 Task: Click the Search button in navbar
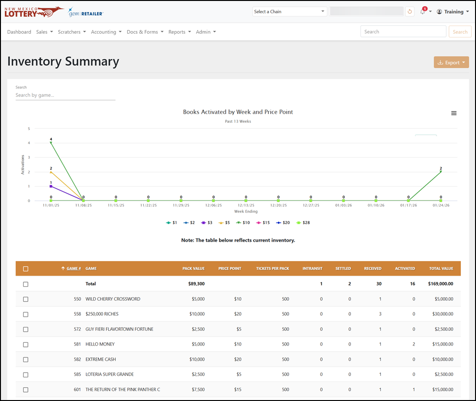tap(460, 32)
